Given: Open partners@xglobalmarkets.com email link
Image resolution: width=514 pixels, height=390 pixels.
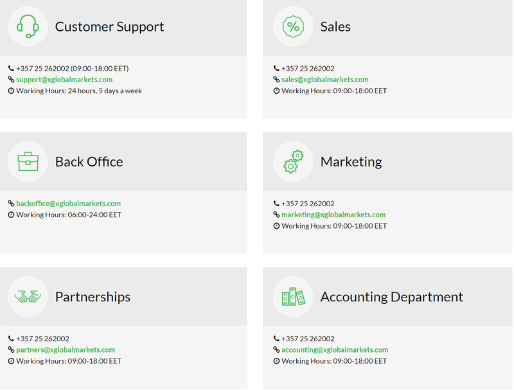Looking at the screenshot, I should (66, 350).
